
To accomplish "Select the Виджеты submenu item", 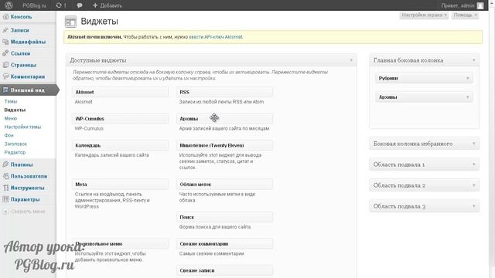I will tap(15, 110).
